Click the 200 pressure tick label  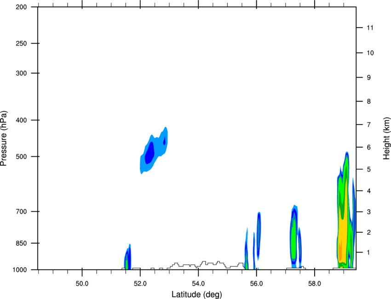click(21, 7)
